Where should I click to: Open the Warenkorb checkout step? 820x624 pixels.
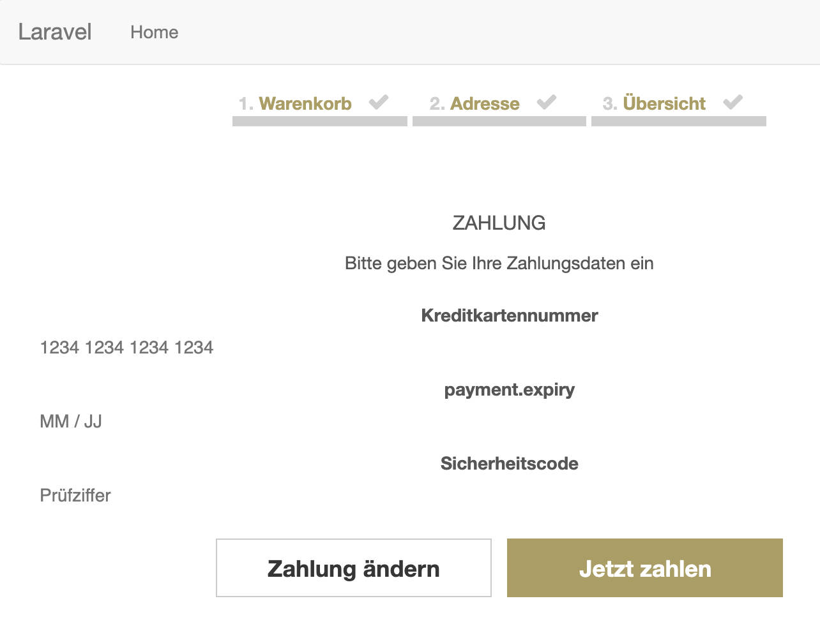tap(295, 103)
